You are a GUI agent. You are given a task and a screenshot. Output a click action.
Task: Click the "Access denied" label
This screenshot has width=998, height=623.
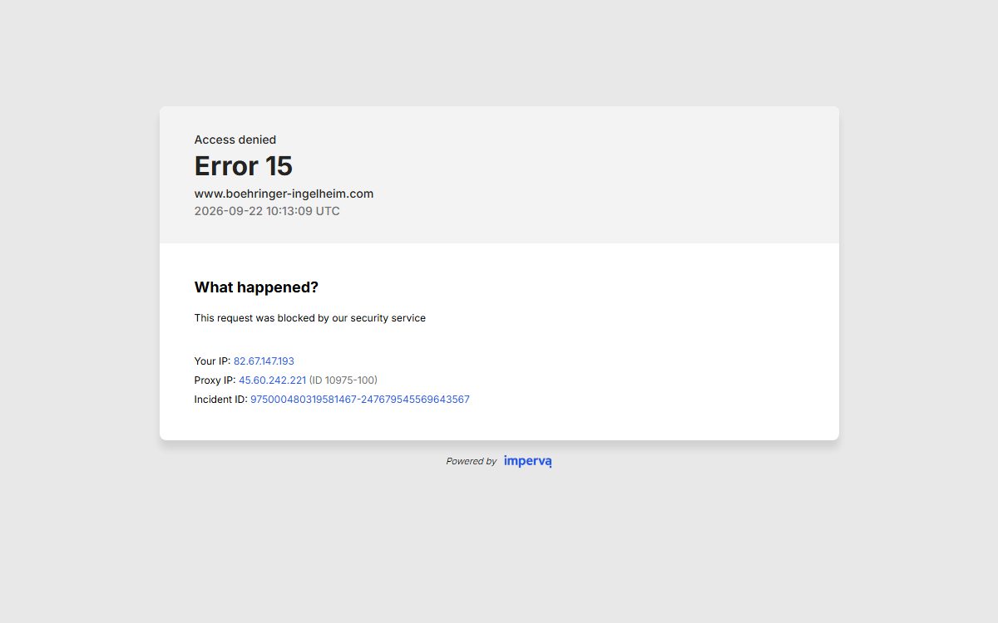pos(235,140)
